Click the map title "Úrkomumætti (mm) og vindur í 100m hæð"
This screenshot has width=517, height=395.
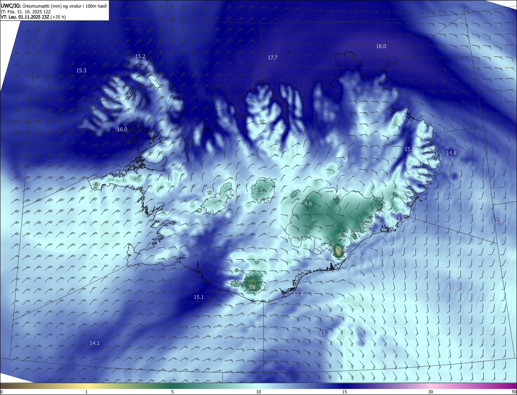click(64, 5)
